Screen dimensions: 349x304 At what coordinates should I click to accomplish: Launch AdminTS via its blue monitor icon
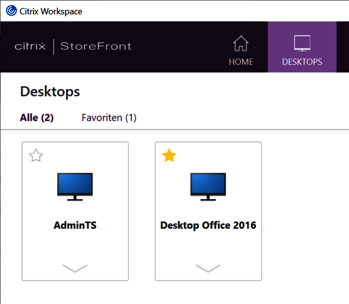click(x=75, y=186)
